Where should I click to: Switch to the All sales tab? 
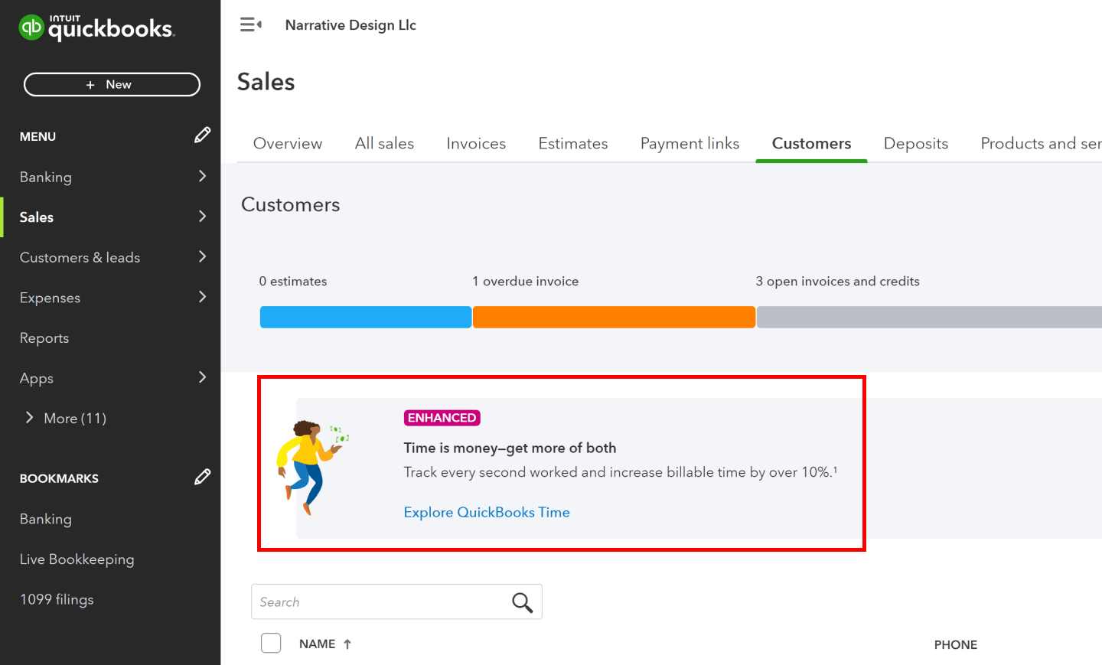(384, 143)
